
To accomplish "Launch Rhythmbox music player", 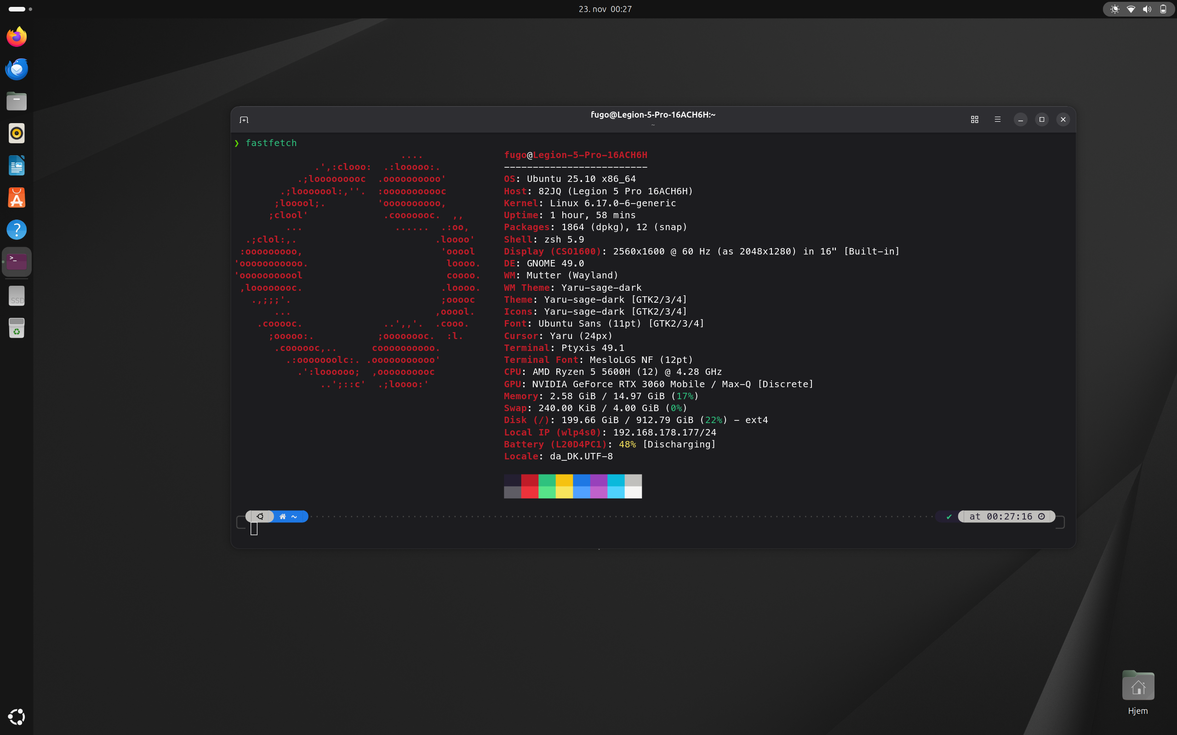I will click(x=17, y=133).
